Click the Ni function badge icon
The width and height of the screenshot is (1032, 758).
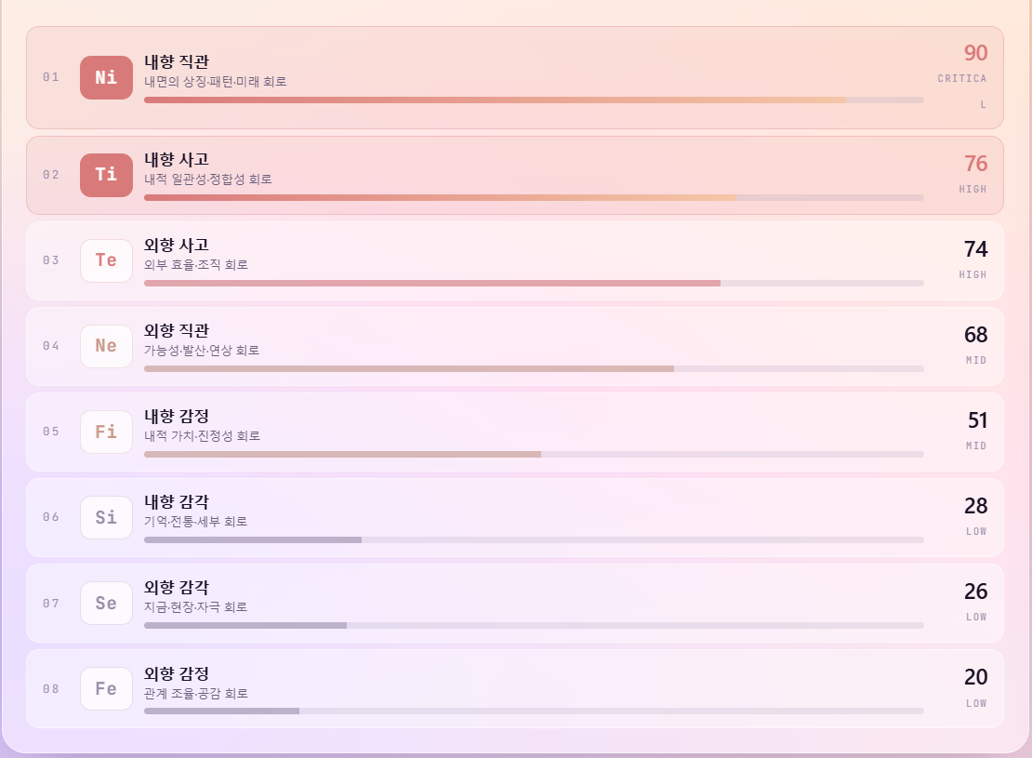106,78
